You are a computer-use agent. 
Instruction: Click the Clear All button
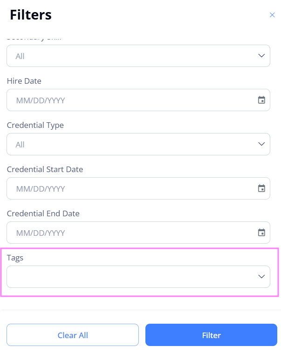click(x=73, y=335)
